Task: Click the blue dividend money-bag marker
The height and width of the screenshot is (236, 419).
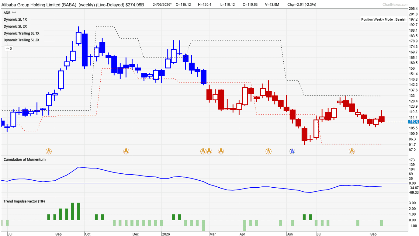Action: click(x=292, y=151)
